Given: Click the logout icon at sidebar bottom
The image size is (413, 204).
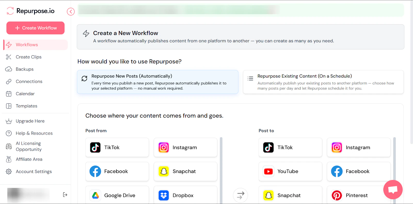Looking at the screenshot, I should pos(65,195).
